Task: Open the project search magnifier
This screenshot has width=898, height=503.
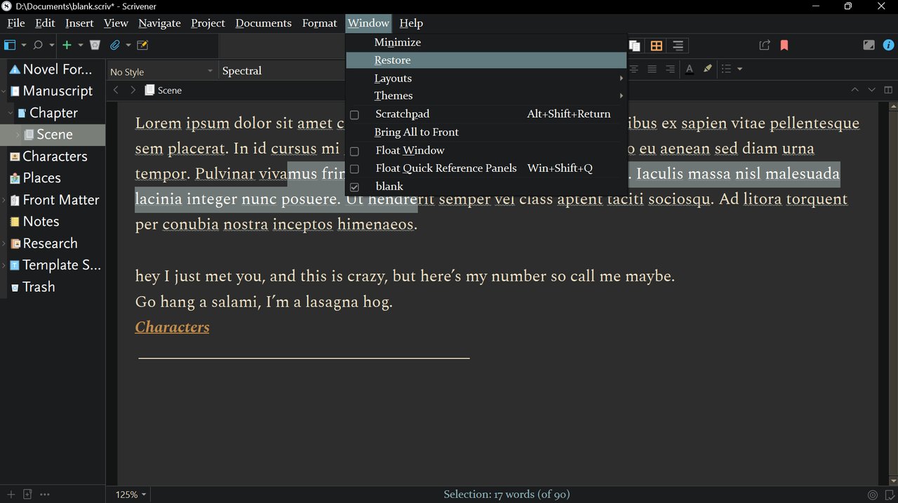Action: pyautogui.click(x=38, y=45)
